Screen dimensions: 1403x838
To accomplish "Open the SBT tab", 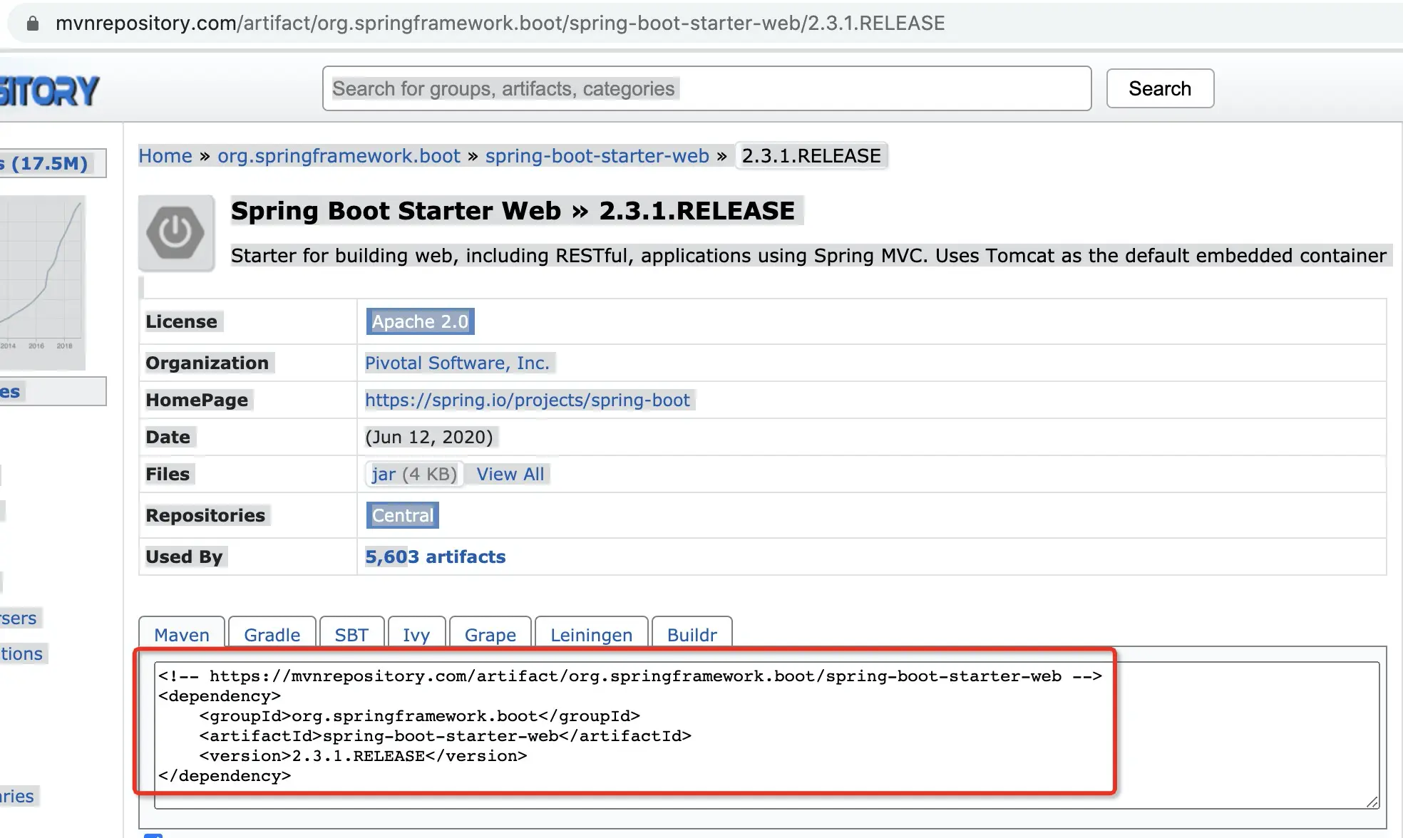I will [351, 634].
